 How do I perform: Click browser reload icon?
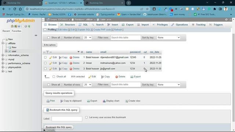click(x=15, y=9)
